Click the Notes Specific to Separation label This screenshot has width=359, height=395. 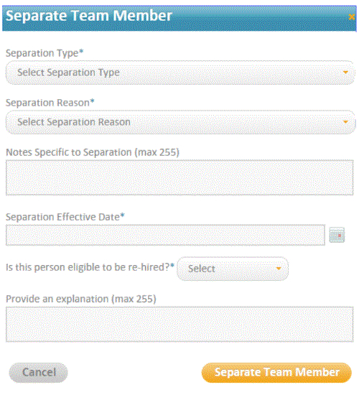click(93, 152)
